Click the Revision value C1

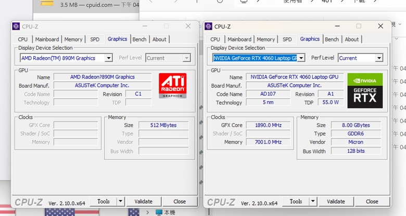pyautogui.click(x=138, y=94)
